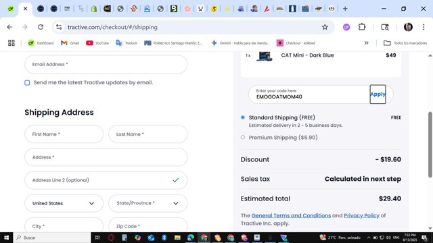Focus the City field

(64, 225)
